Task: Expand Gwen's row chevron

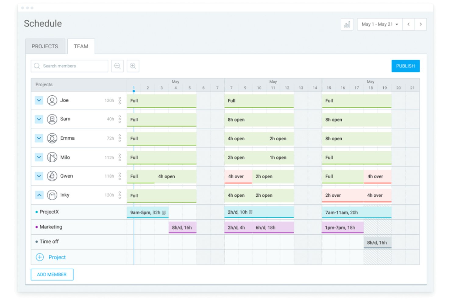Action: 39,176
